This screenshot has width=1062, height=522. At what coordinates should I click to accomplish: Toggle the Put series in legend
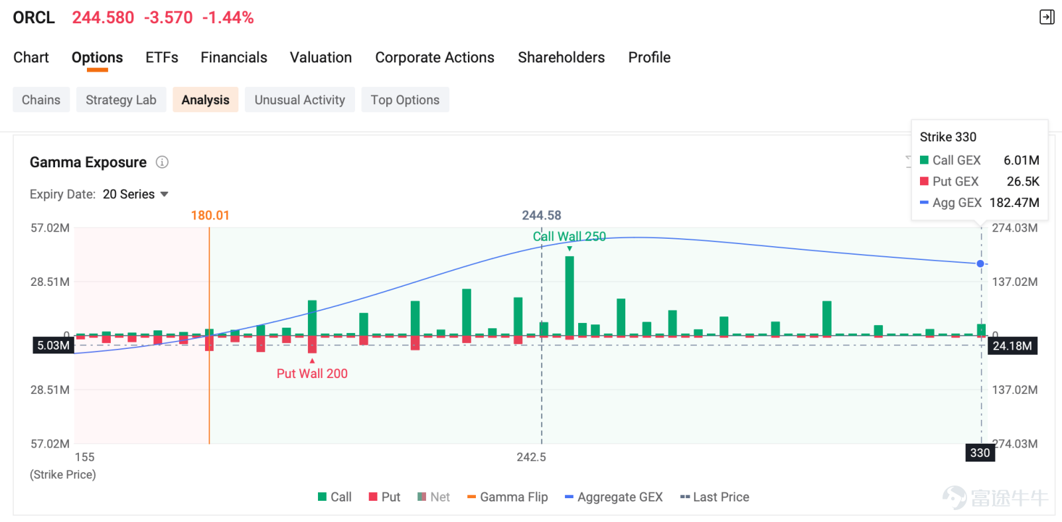coord(384,497)
